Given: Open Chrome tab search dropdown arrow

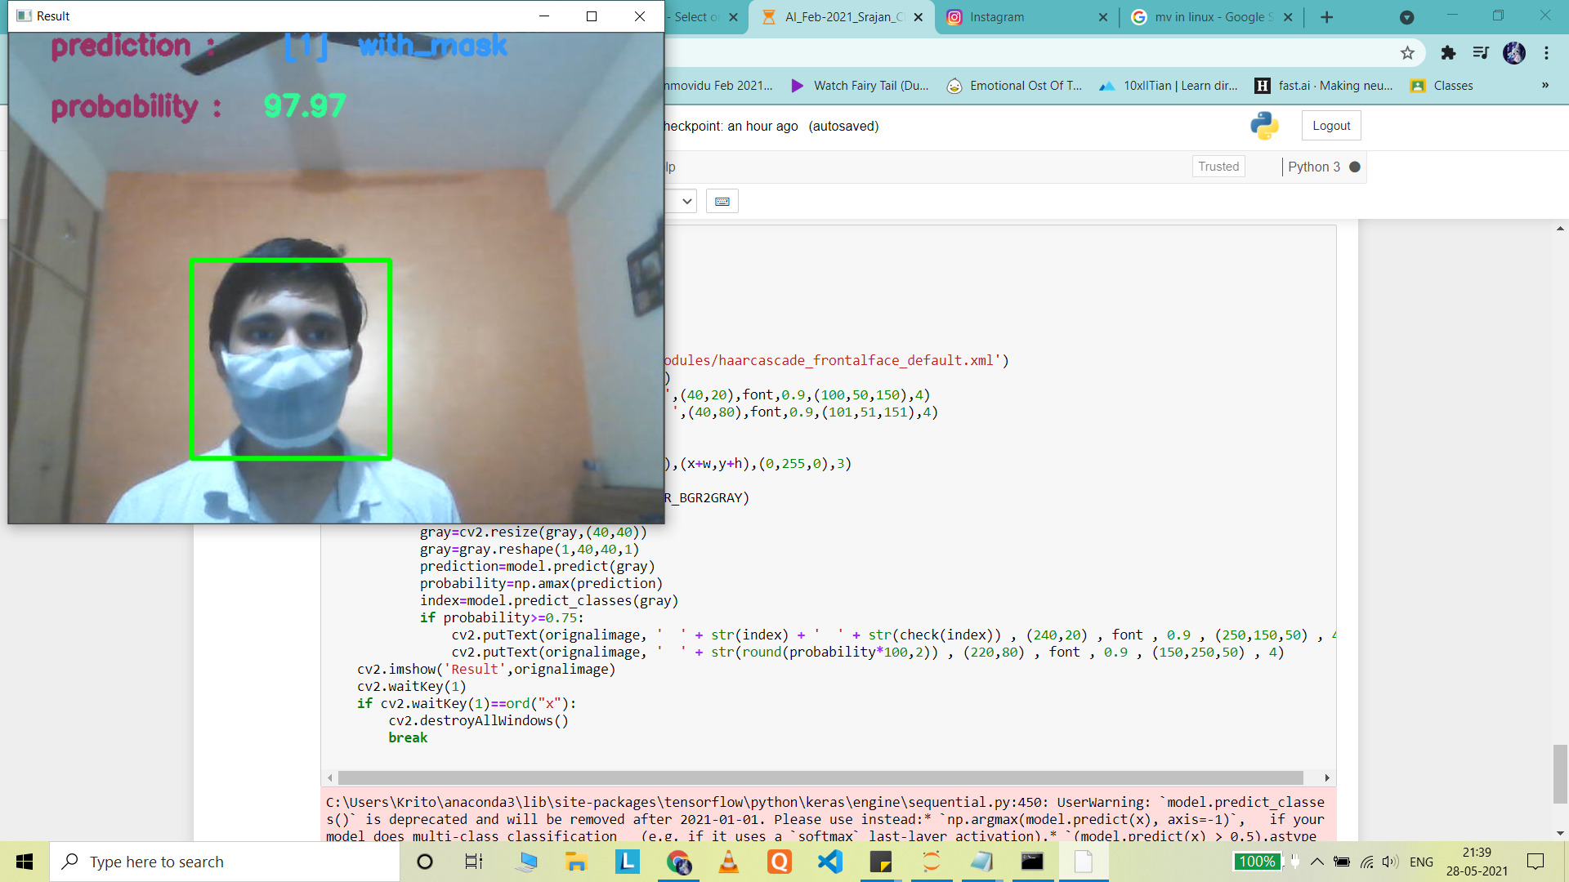Looking at the screenshot, I should 1406,17.
